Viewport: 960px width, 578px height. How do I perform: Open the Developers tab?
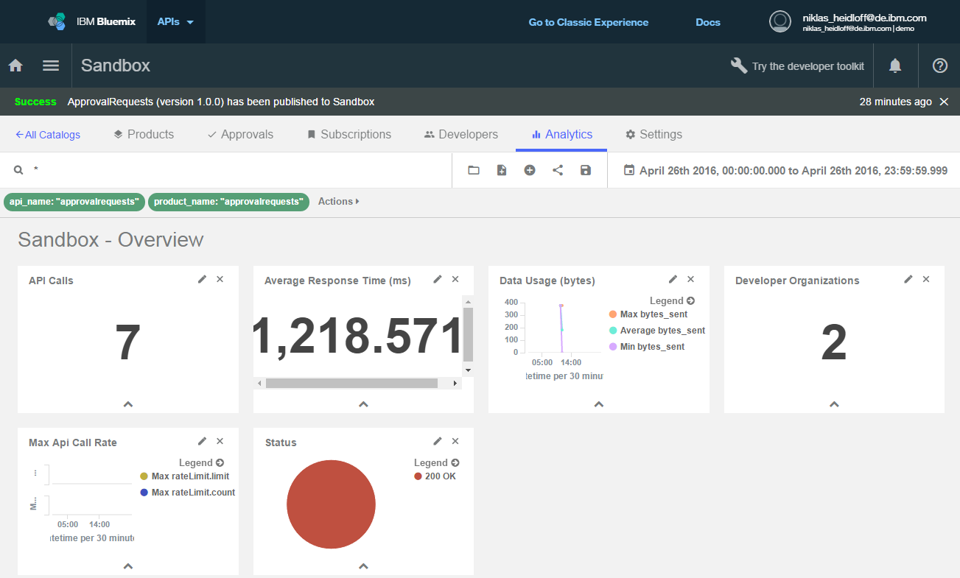(461, 134)
